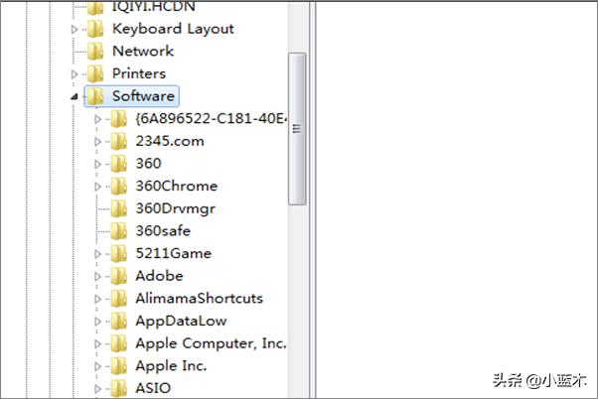This screenshot has height=399, width=598.
Task: Click the 360Drvmgr folder icon
Action: 119,208
